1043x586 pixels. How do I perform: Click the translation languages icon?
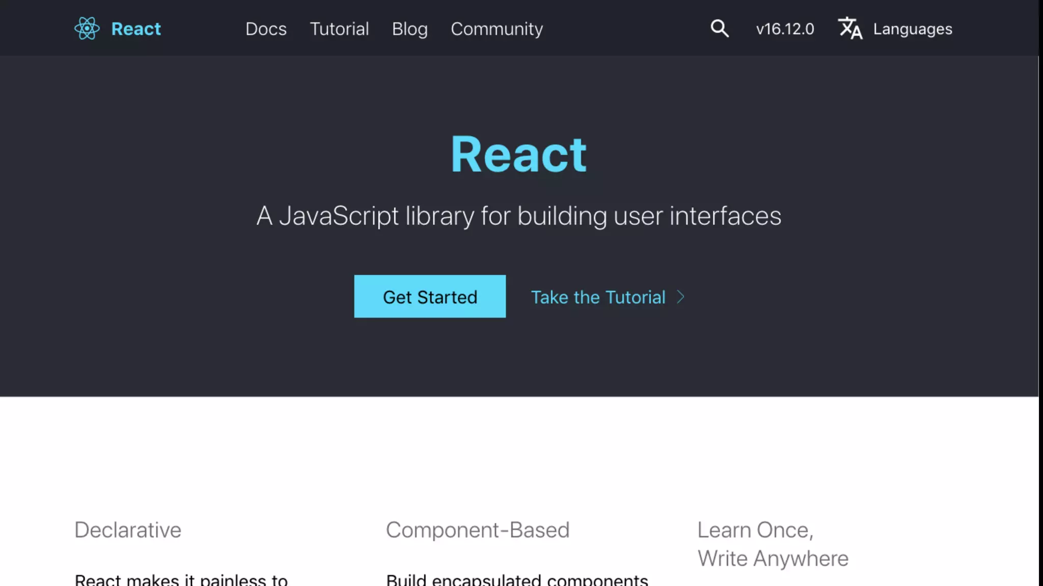[850, 28]
